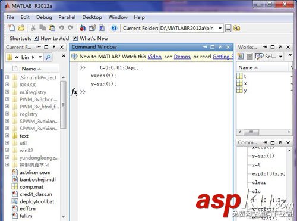Viewport: 297px width, 221px height.
Task: Expand the win32 folder
Action: 7,150
